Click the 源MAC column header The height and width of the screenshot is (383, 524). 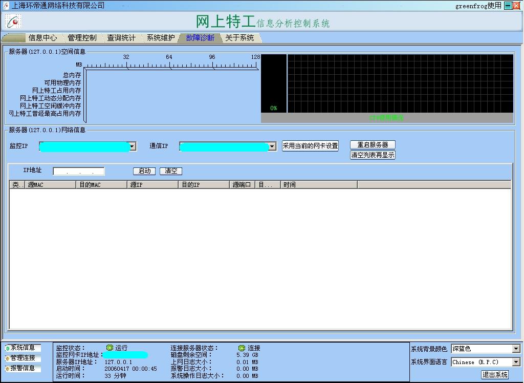pos(50,185)
